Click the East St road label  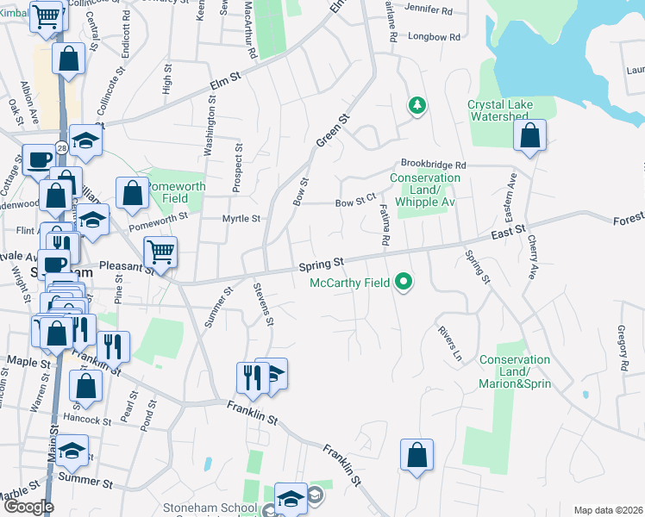(x=509, y=232)
